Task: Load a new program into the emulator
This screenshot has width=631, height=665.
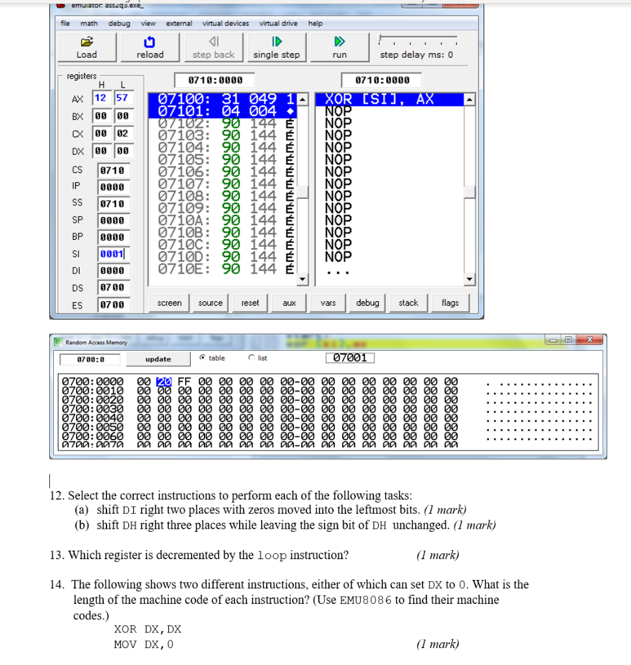Action: coord(86,47)
